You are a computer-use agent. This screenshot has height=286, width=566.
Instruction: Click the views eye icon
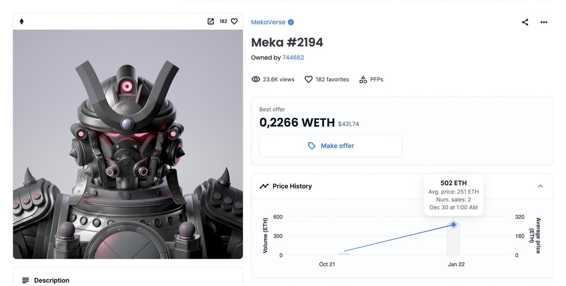(256, 79)
